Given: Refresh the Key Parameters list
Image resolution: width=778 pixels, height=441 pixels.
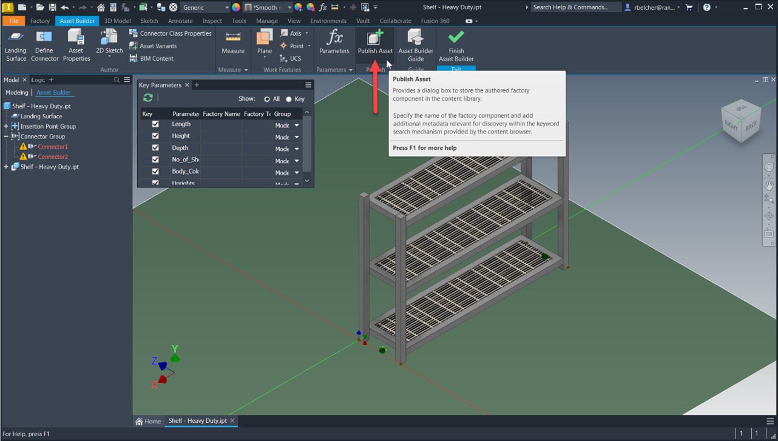Looking at the screenshot, I should [147, 98].
